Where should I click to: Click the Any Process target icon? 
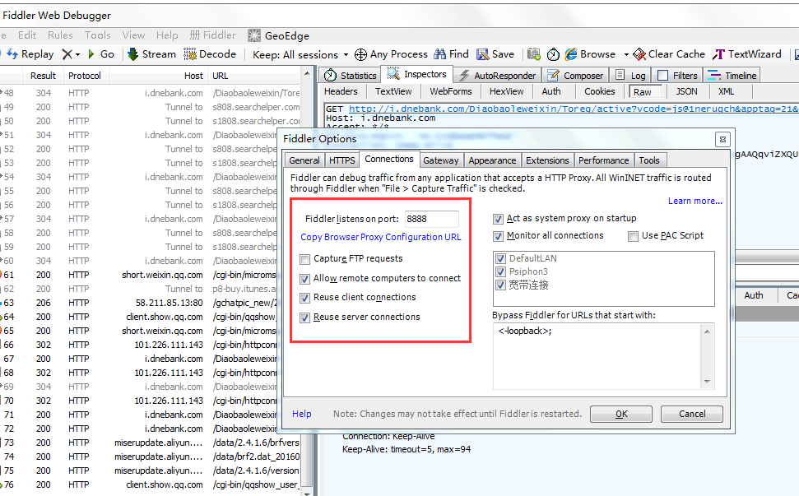(360, 55)
